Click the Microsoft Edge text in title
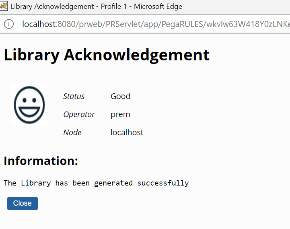Screen dimensions: 290x229 158,6
